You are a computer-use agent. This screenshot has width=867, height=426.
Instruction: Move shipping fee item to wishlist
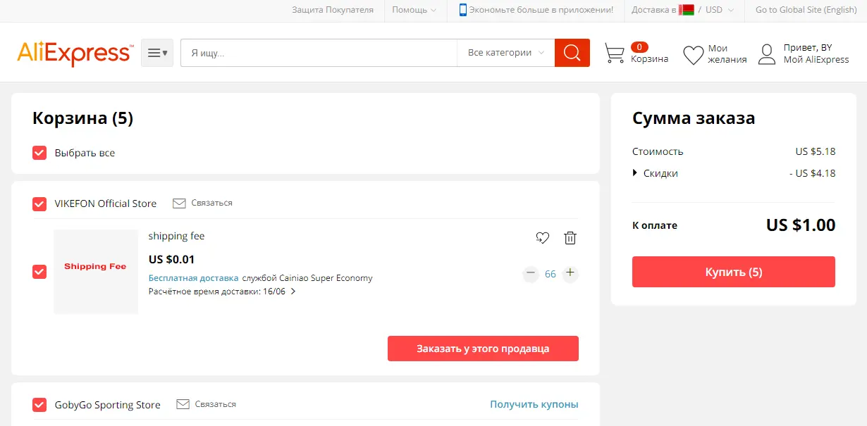542,238
